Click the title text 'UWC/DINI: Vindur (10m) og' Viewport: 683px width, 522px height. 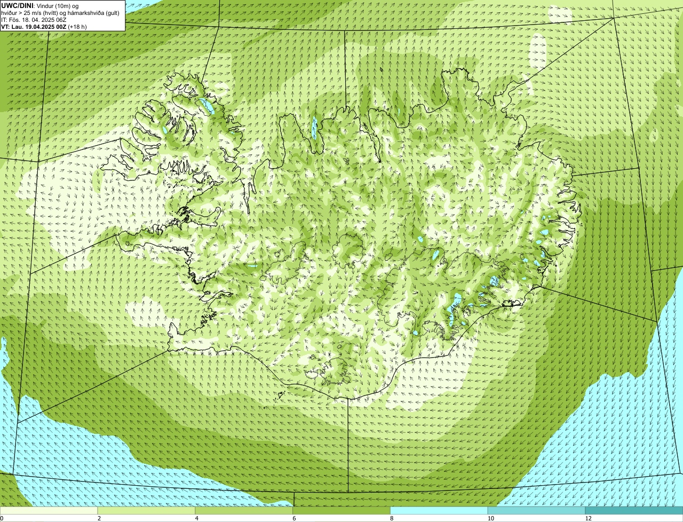pos(40,5)
